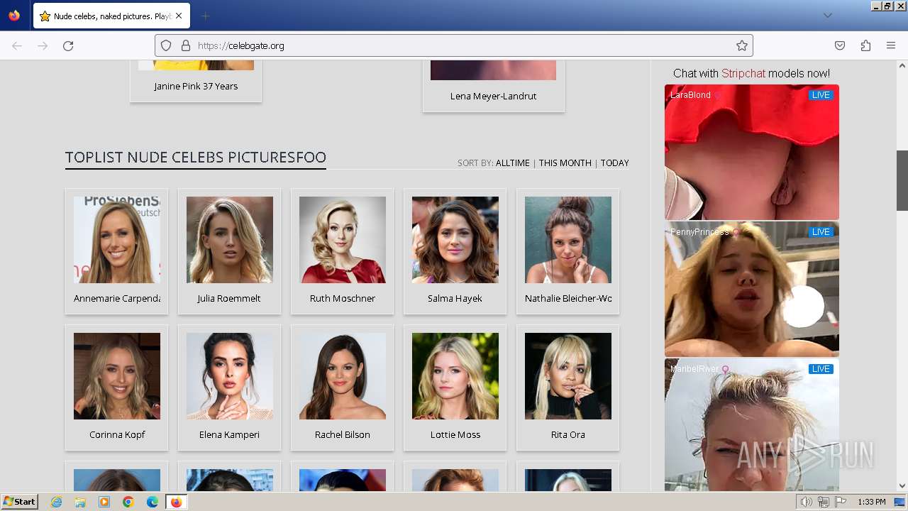Open the Action Center flag icon
This screenshot has height=511, width=908.
(x=841, y=502)
